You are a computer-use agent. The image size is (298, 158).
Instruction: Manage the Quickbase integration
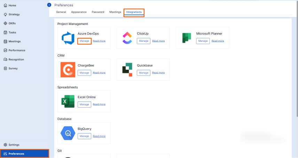point(143,73)
